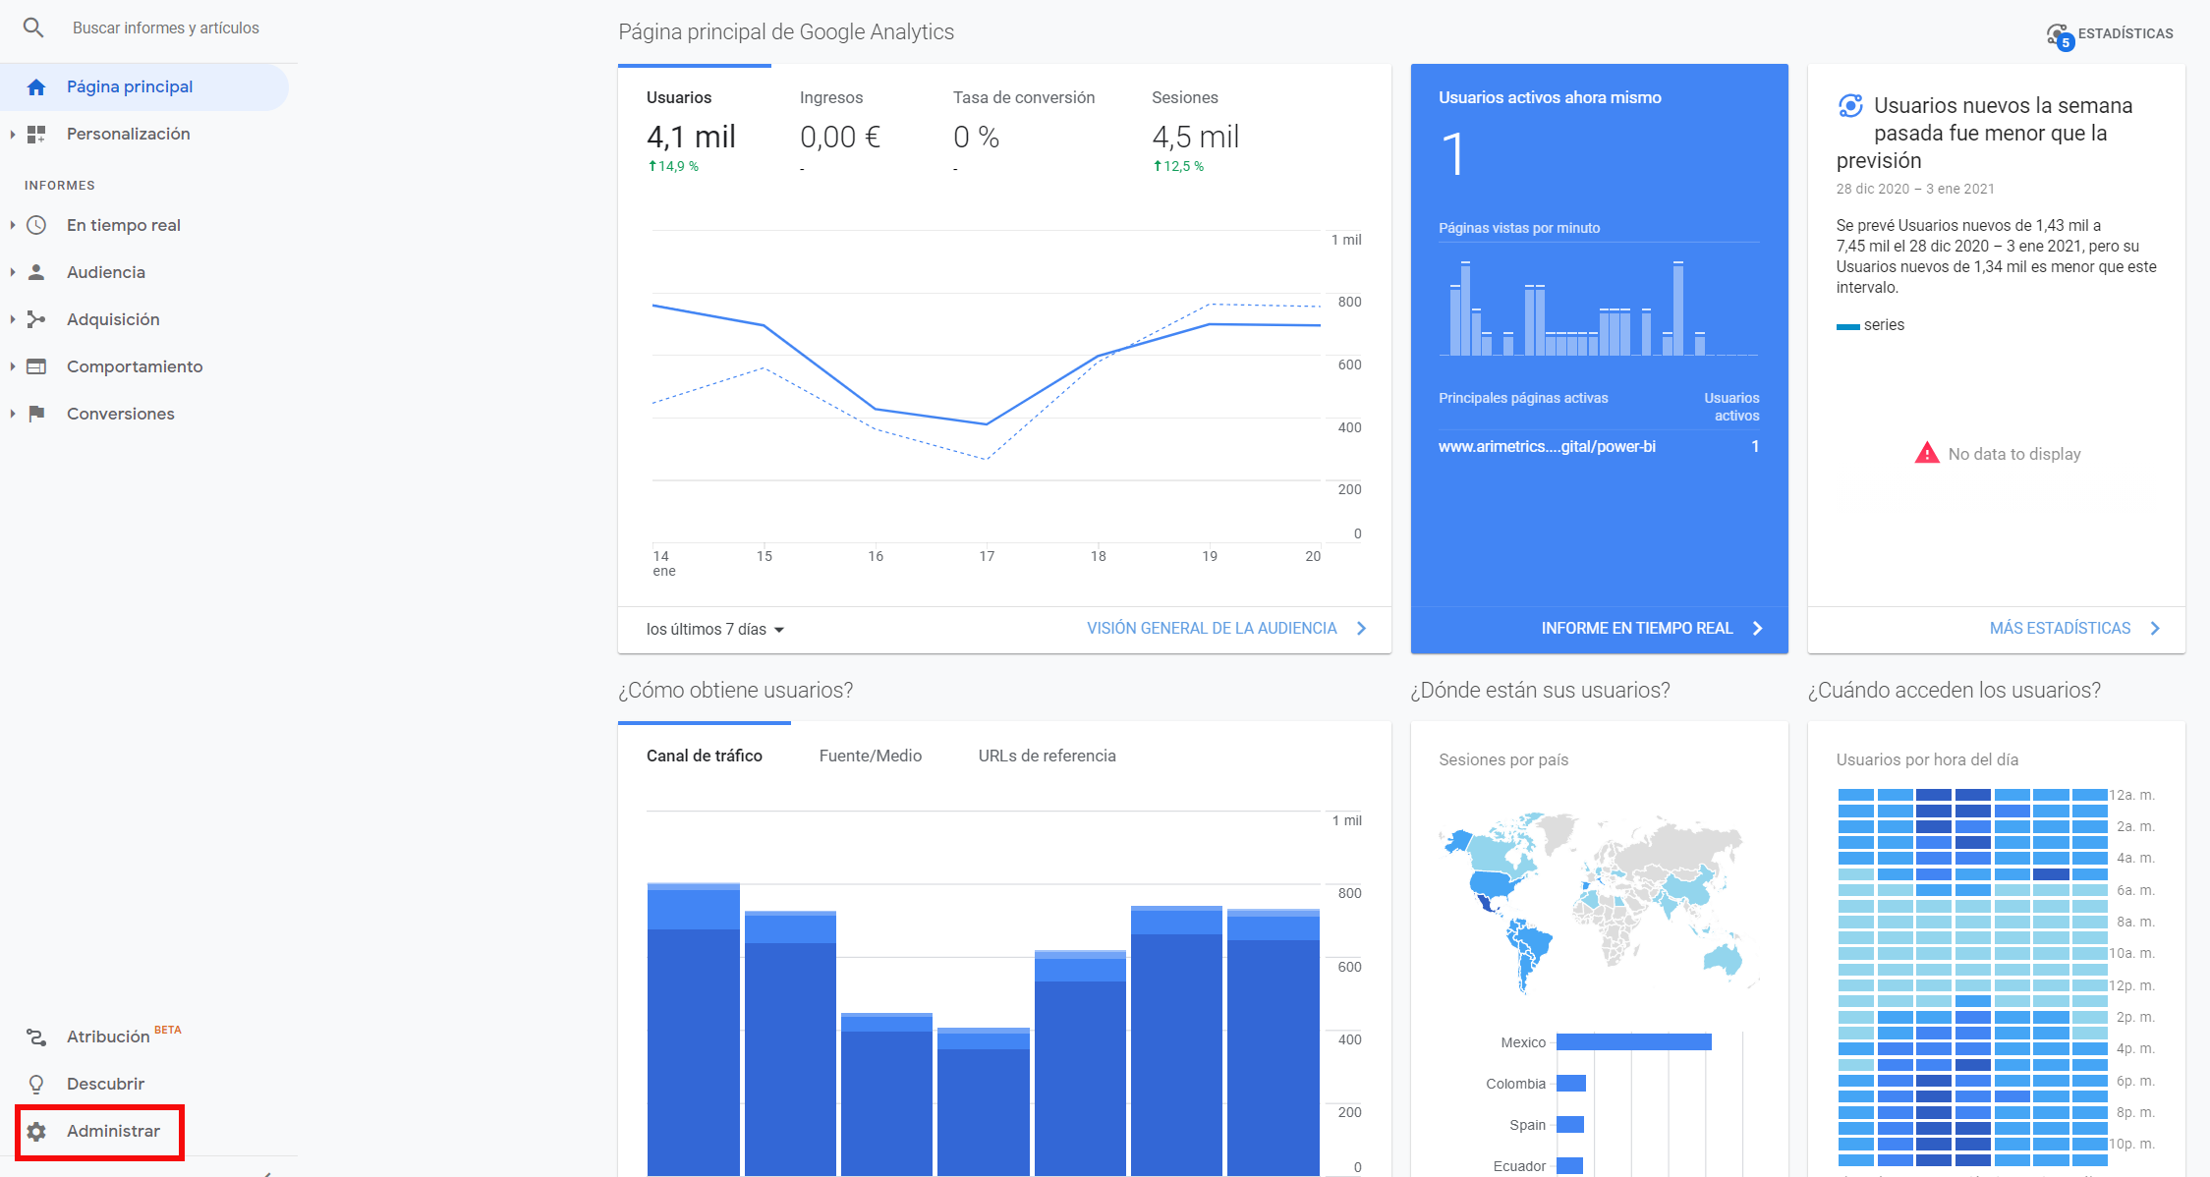The width and height of the screenshot is (2210, 1177).
Task: Select the Ingresos metric tab
Action: (847, 131)
